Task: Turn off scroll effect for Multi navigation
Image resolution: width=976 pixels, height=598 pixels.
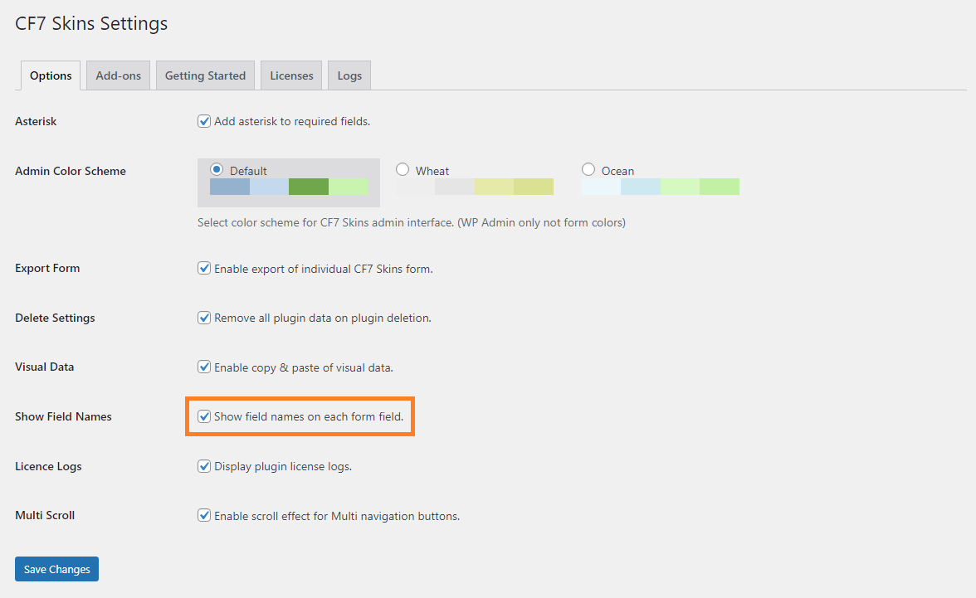Action: click(x=204, y=516)
